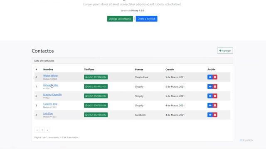Click the green Agrega un contacto button
Viewport: 266px width, 149px height.
coord(120,19)
